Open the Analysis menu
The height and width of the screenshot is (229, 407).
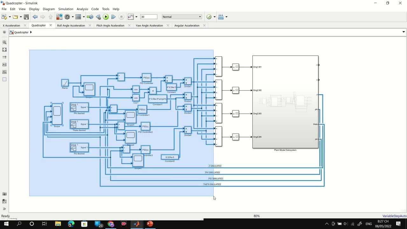(82, 9)
